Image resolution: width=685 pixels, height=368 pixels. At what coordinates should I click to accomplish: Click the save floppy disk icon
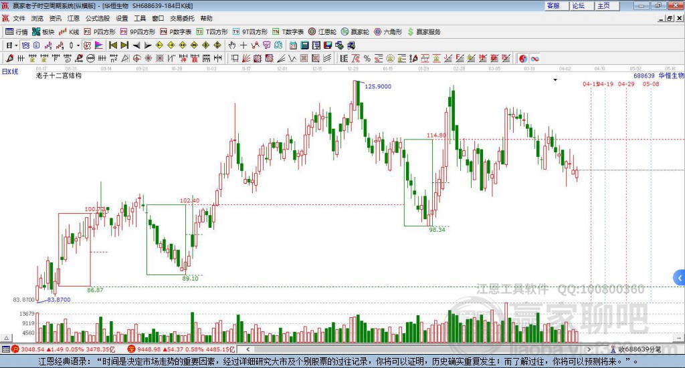click(x=328, y=45)
